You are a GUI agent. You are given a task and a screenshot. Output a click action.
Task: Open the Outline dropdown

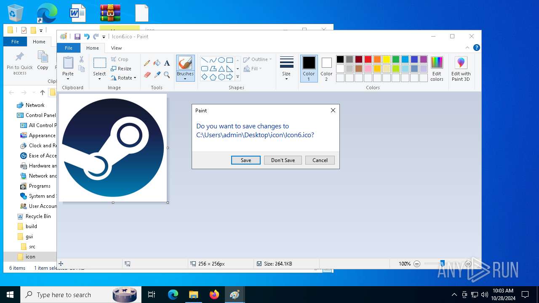tap(258, 59)
